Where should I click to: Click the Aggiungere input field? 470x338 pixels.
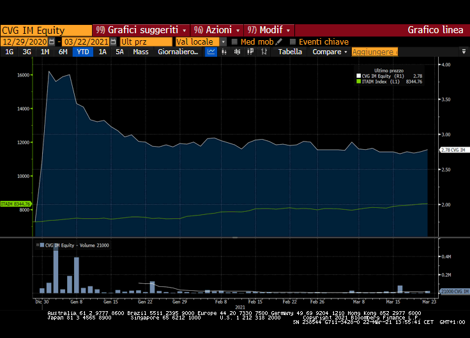pos(374,52)
